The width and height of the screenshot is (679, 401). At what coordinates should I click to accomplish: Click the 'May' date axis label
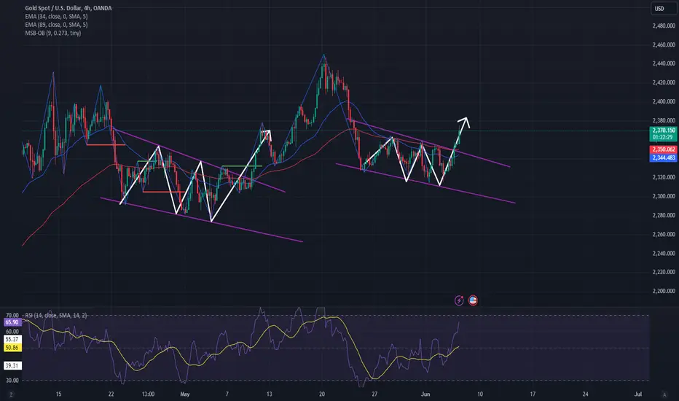(185, 394)
